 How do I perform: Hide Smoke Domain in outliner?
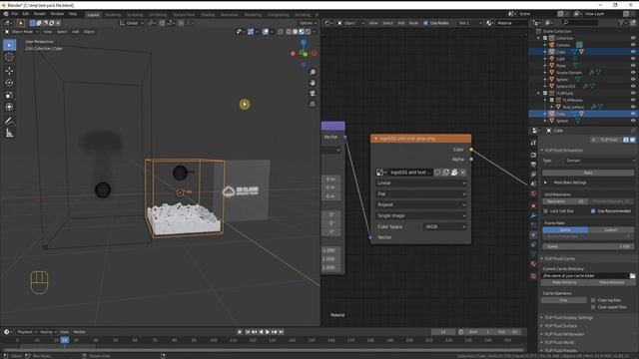tap(633, 73)
